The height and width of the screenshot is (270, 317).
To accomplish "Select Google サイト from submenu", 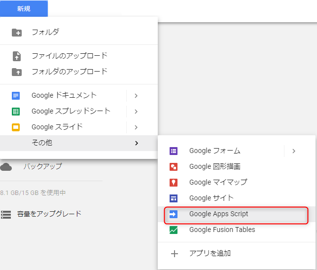I will (211, 198).
